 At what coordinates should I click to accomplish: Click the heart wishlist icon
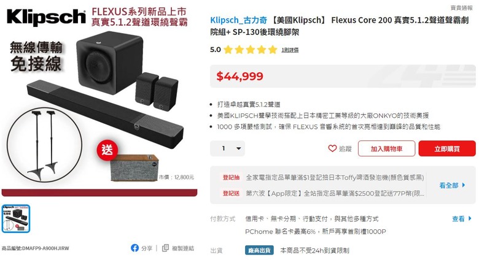332,148
